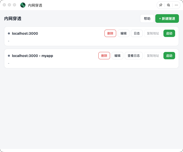Screen dimensions: 183x152
Task: Click the 帮助 help button
Action: tap(147, 18)
